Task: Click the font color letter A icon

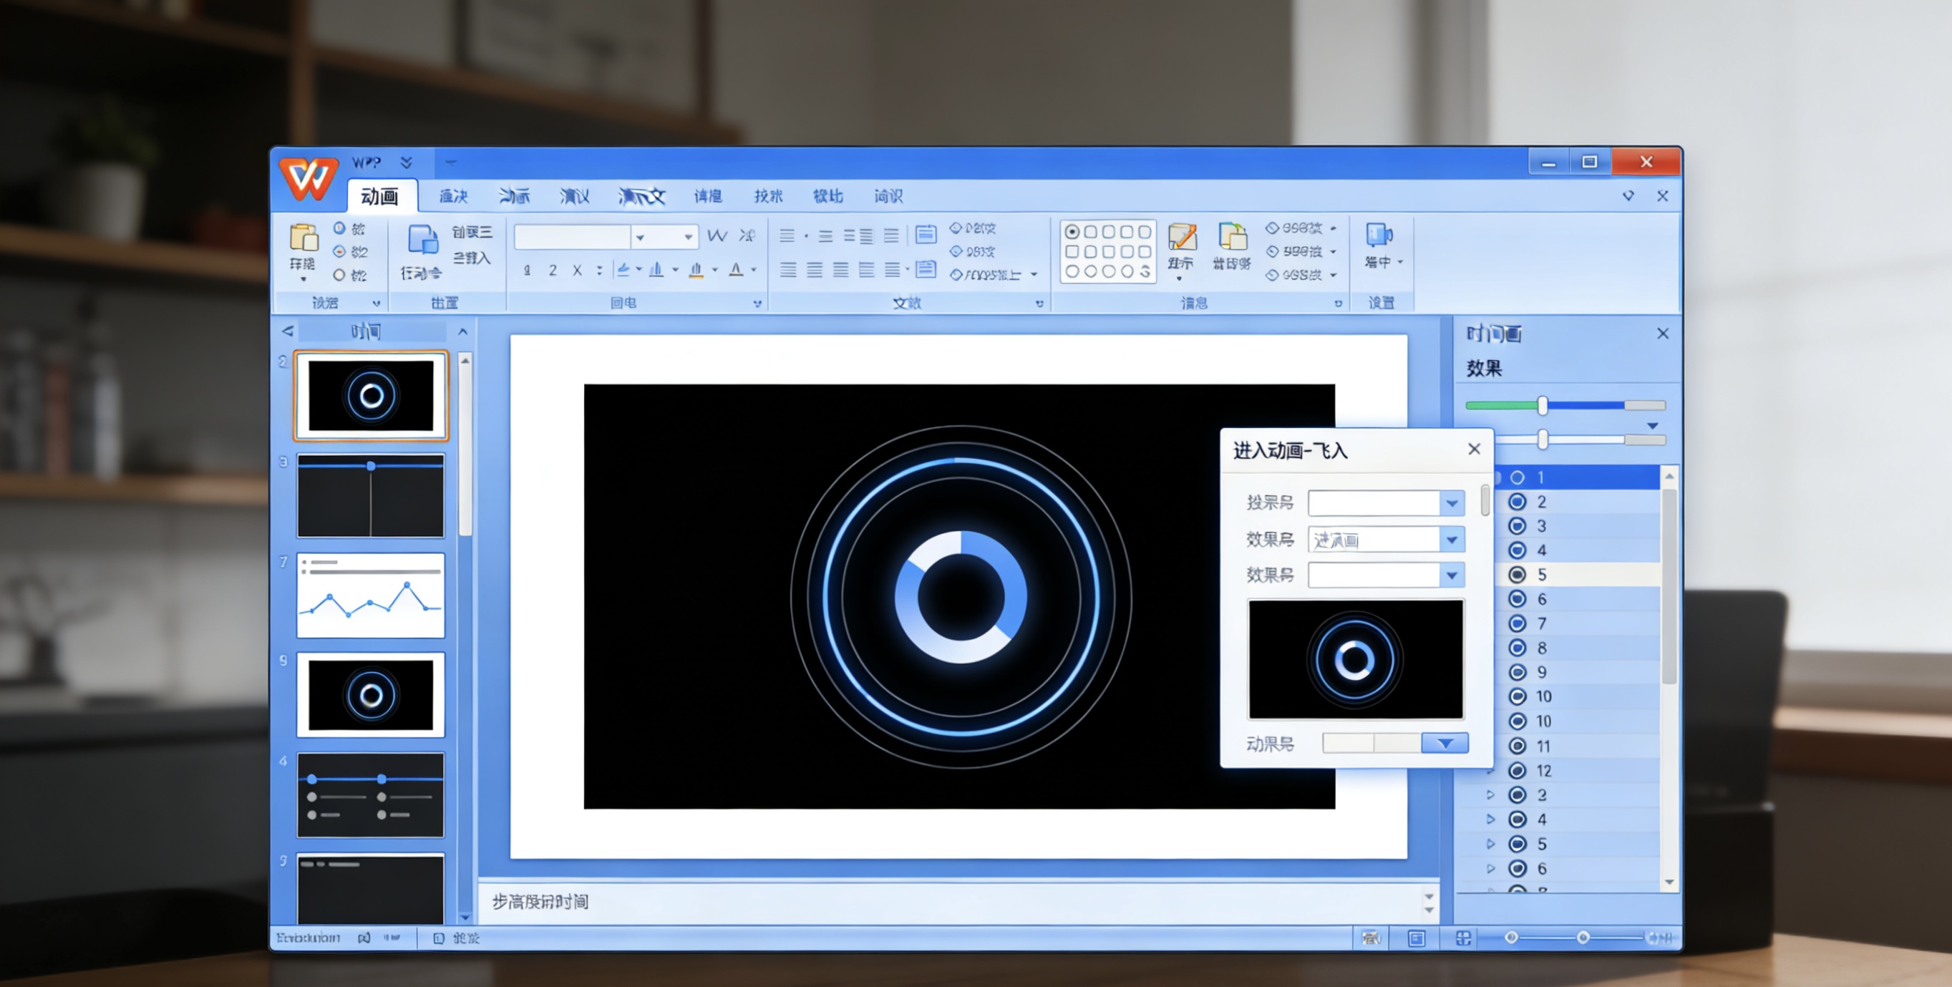Action: point(736,271)
